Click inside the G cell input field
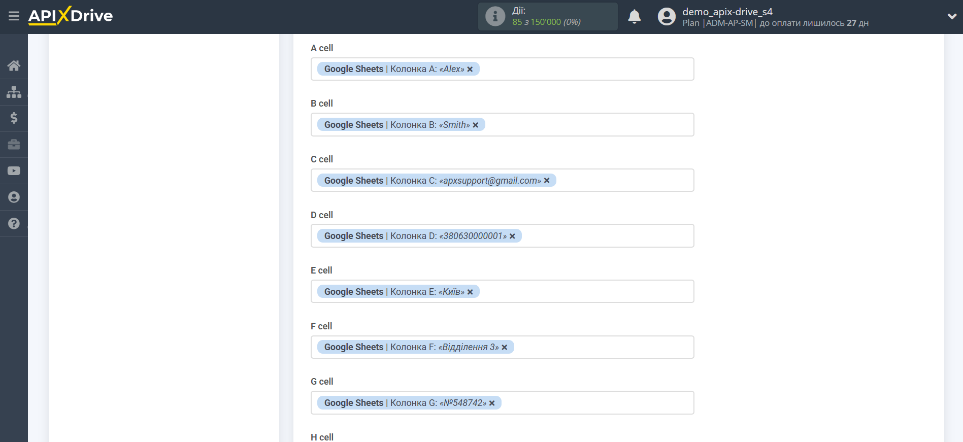Screen dimensions: 963x442 point(594,403)
